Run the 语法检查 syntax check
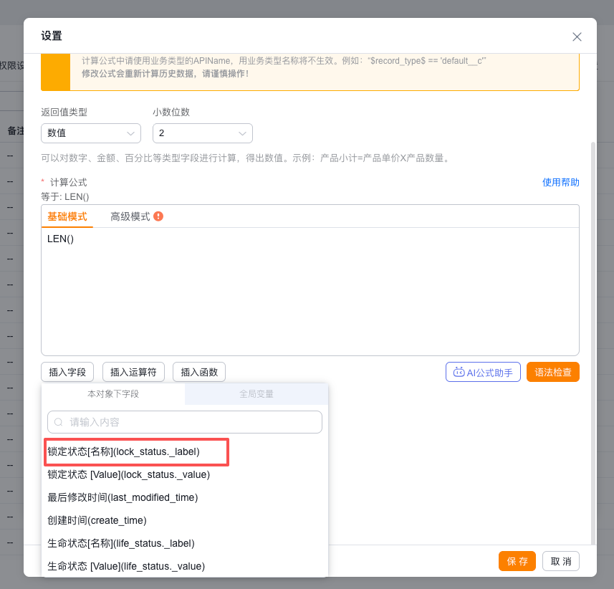 click(x=553, y=372)
